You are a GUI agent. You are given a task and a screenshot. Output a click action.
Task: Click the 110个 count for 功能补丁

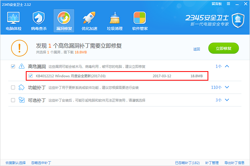(x=216, y=87)
